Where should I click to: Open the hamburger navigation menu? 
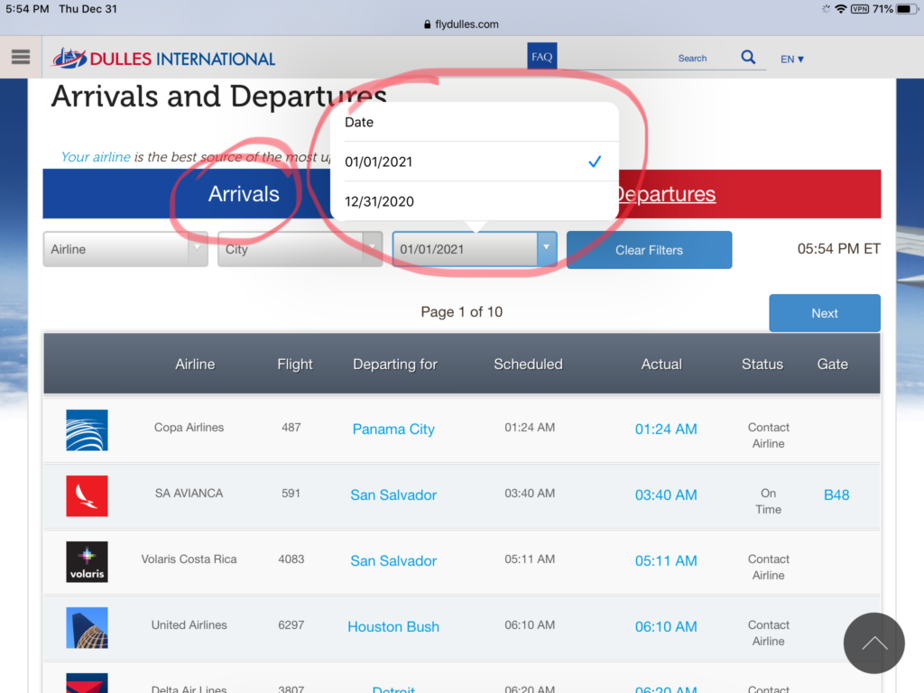coord(21,57)
